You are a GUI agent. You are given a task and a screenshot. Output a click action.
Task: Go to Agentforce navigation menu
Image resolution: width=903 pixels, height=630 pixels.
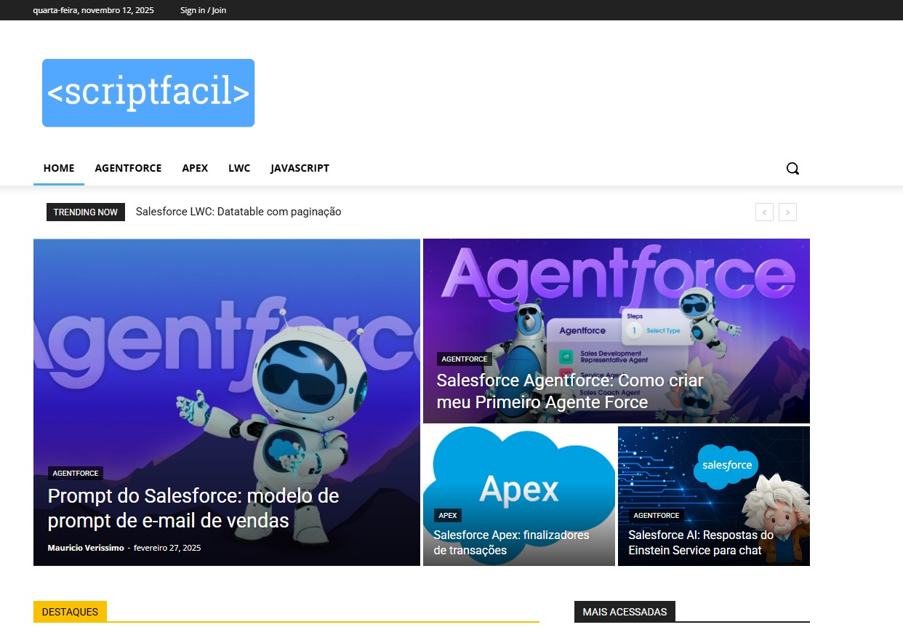click(128, 168)
